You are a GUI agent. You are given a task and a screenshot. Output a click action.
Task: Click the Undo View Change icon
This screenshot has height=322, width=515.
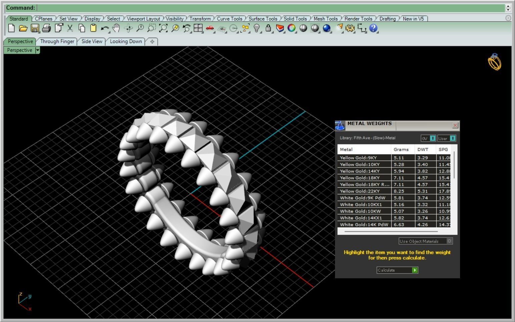click(x=187, y=28)
